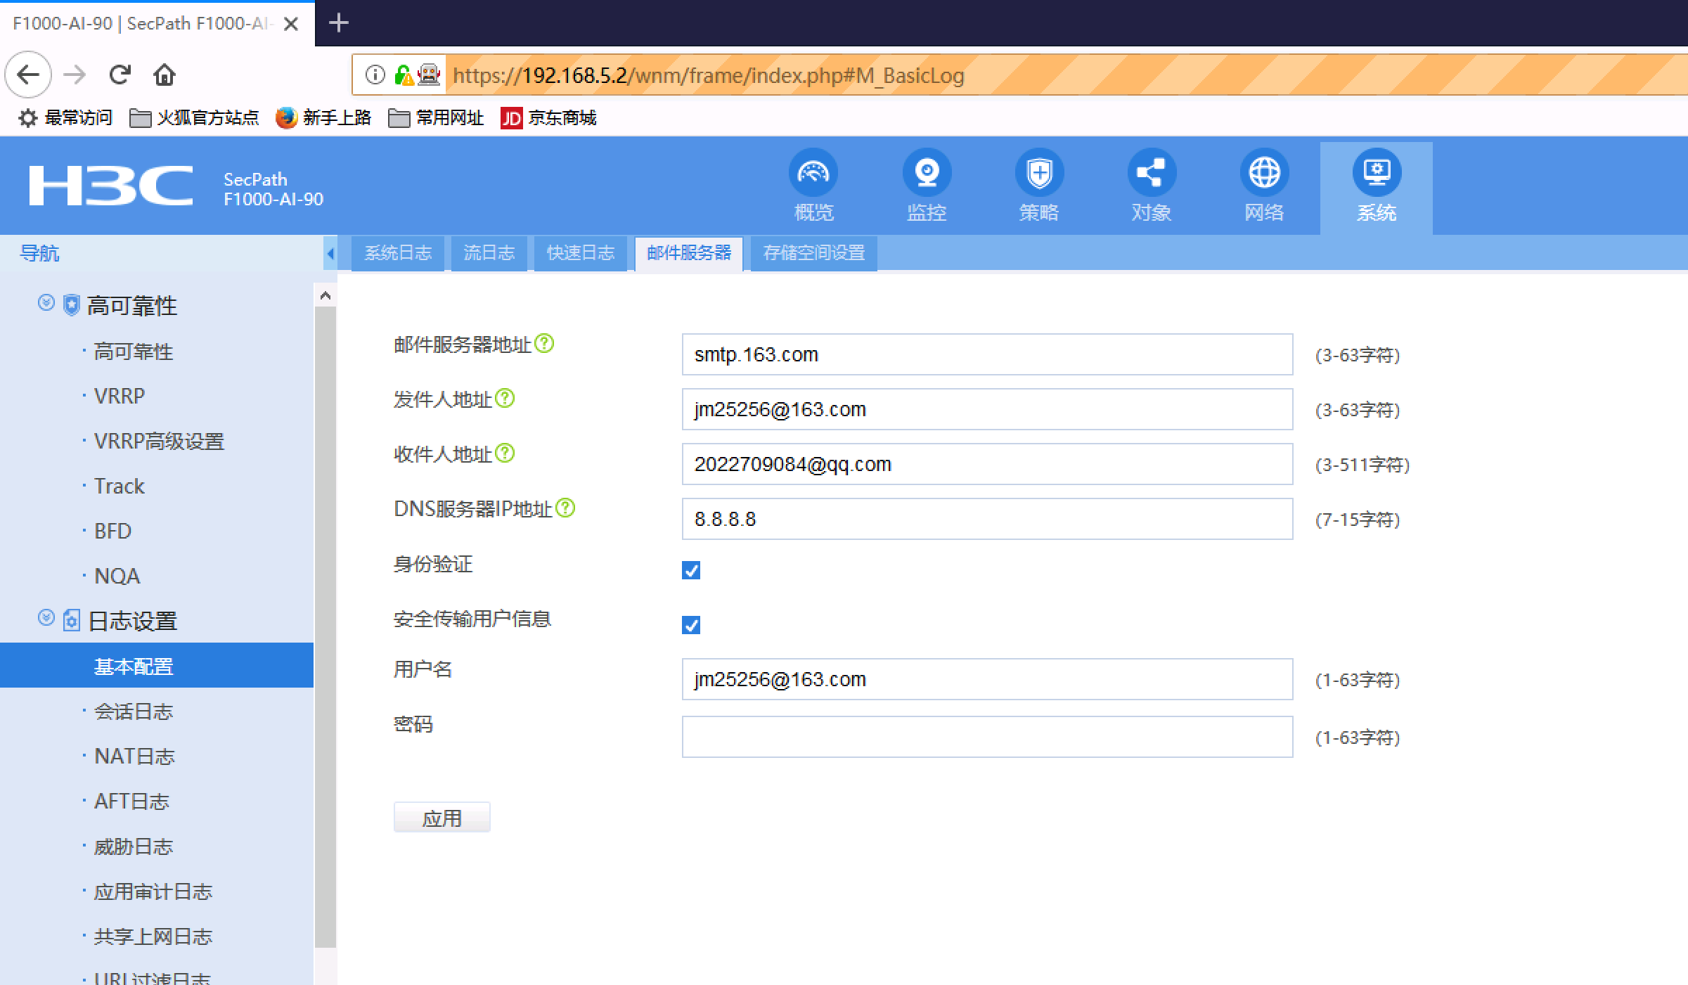
Task: Click sidebar scrollbar up arrow
Action: click(x=325, y=295)
